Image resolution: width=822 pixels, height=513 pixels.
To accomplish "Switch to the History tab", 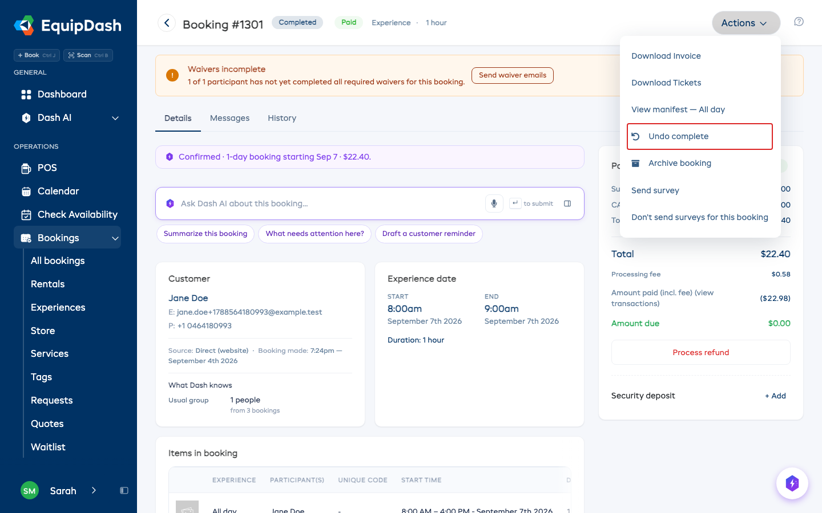I will pyautogui.click(x=282, y=118).
